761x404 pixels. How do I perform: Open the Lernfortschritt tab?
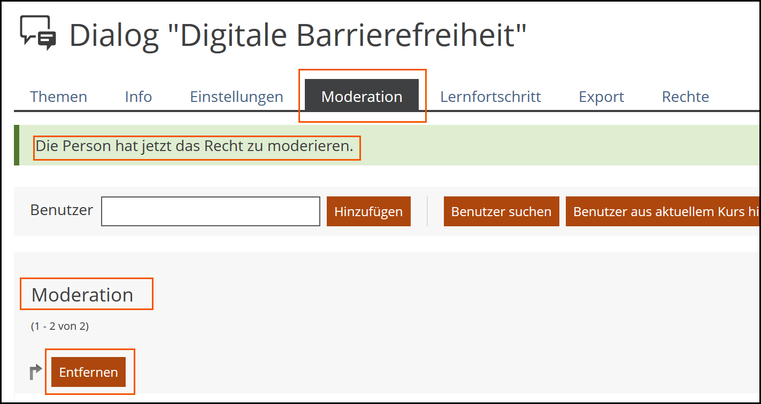click(490, 97)
